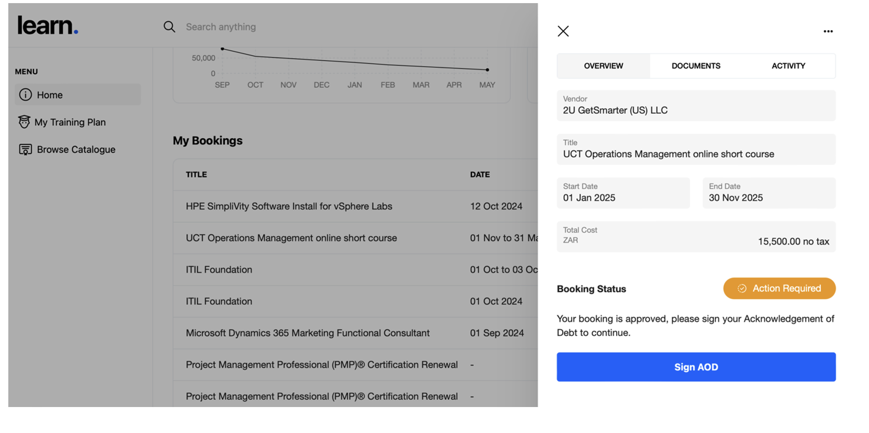Image resolution: width=869 pixels, height=433 pixels.
Task: Click the Home info icon
Action: (25, 94)
